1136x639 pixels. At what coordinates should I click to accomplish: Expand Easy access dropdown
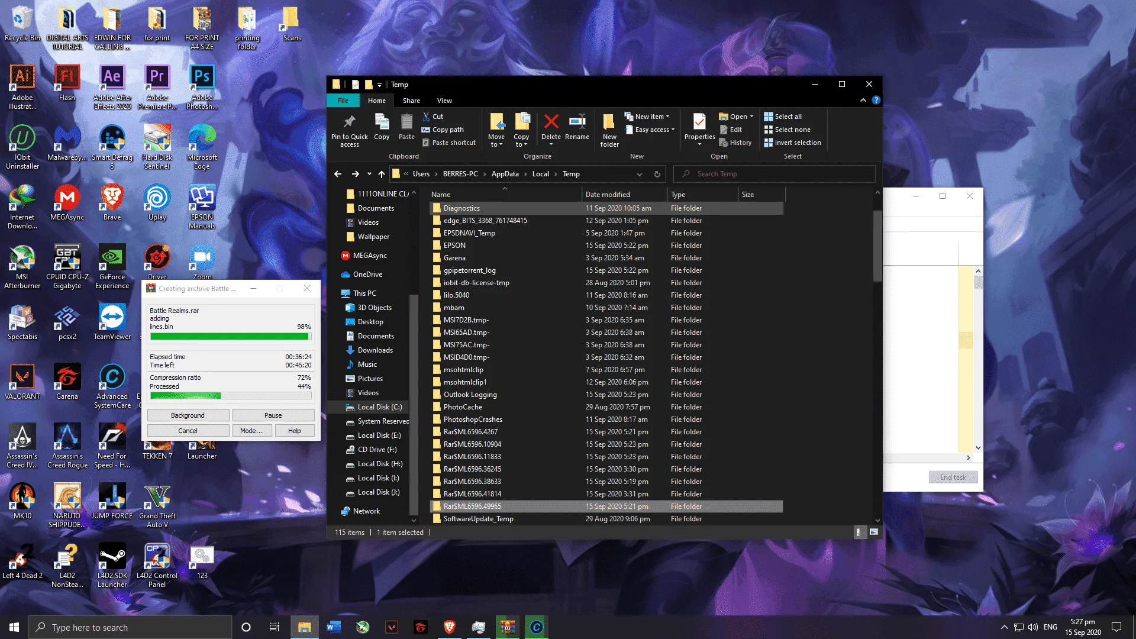coord(649,130)
